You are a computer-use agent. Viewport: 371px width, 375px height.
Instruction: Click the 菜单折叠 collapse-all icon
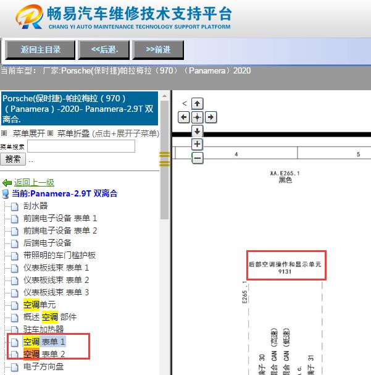tap(50, 133)
